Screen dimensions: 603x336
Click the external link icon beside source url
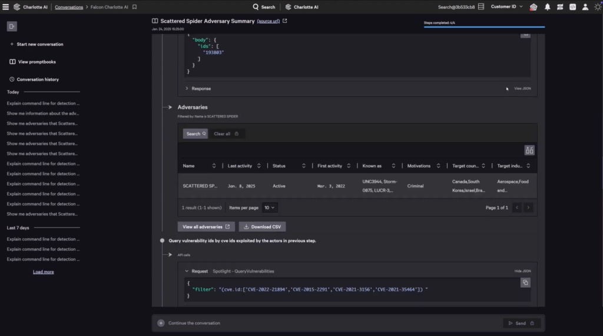coord(285,21)
